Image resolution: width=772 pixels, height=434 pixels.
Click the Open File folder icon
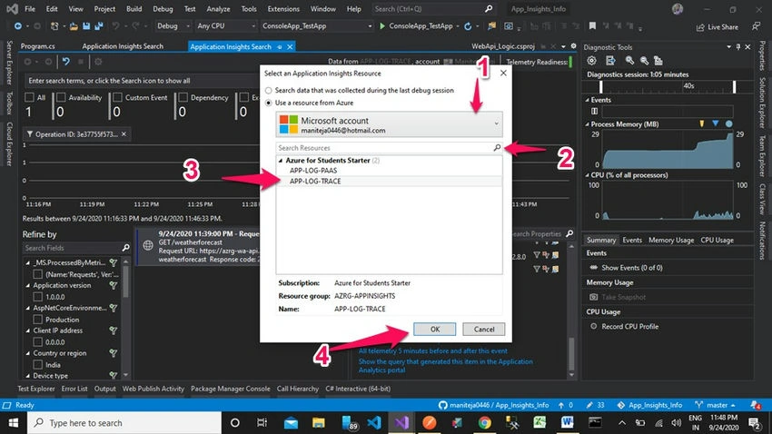[x=74, y=26]
